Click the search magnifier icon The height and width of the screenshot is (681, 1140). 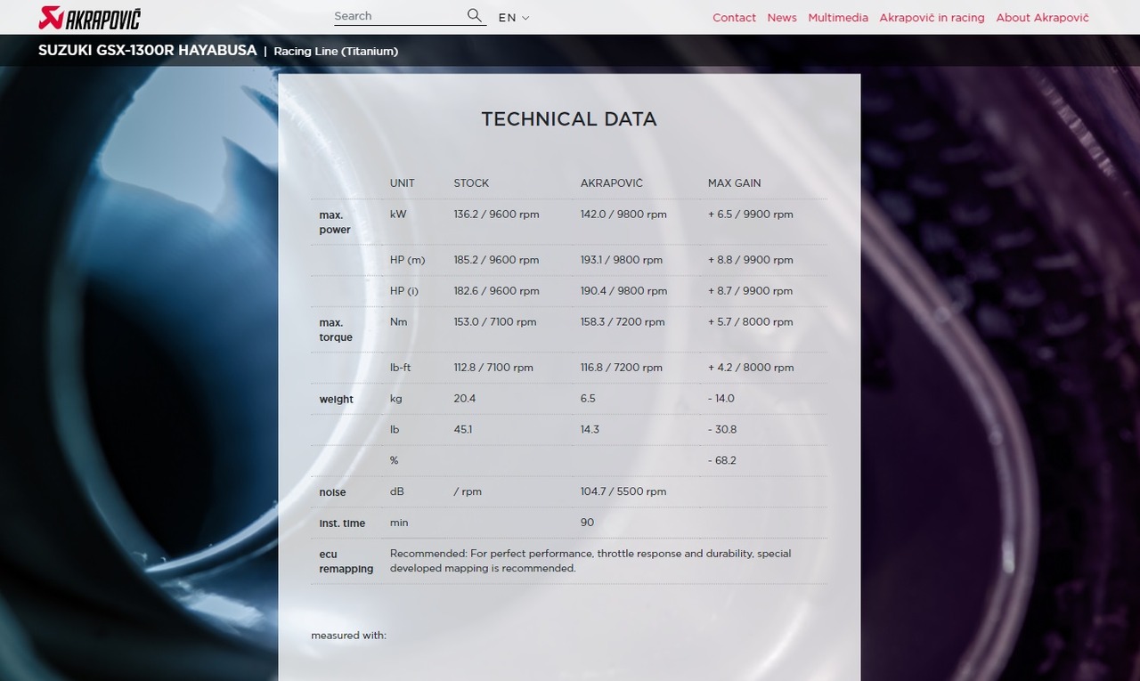click(x=475, y=15)
